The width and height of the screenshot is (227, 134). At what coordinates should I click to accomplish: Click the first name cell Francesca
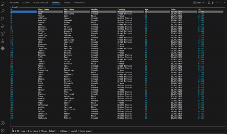coord(43,70)
